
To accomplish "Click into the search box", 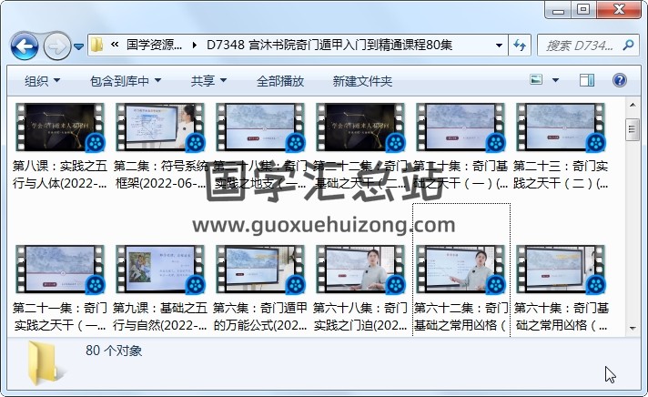I will pos(582,46).
